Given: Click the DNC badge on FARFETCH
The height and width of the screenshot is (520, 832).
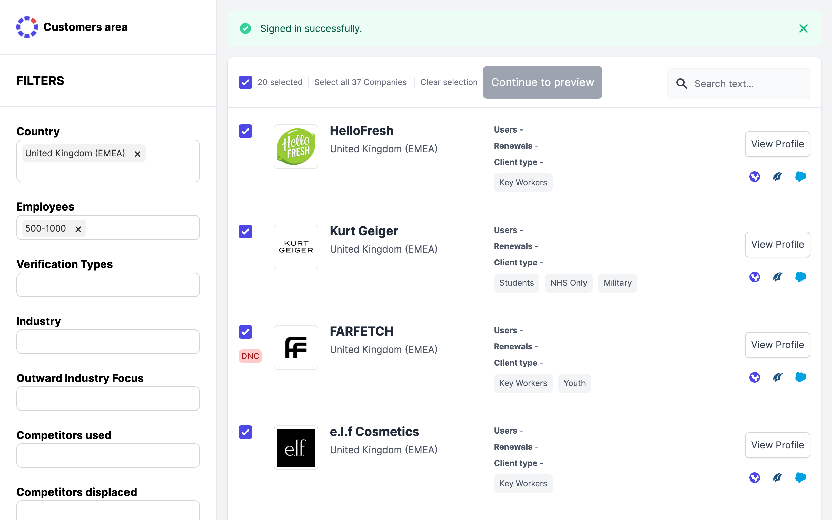Looking at the screenshot, I should 250,356.
